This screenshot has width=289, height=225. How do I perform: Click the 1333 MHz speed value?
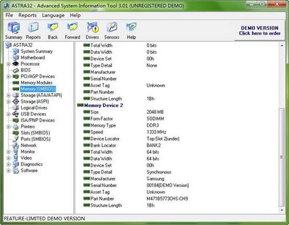pyautogui.click(x=156, y=132)
